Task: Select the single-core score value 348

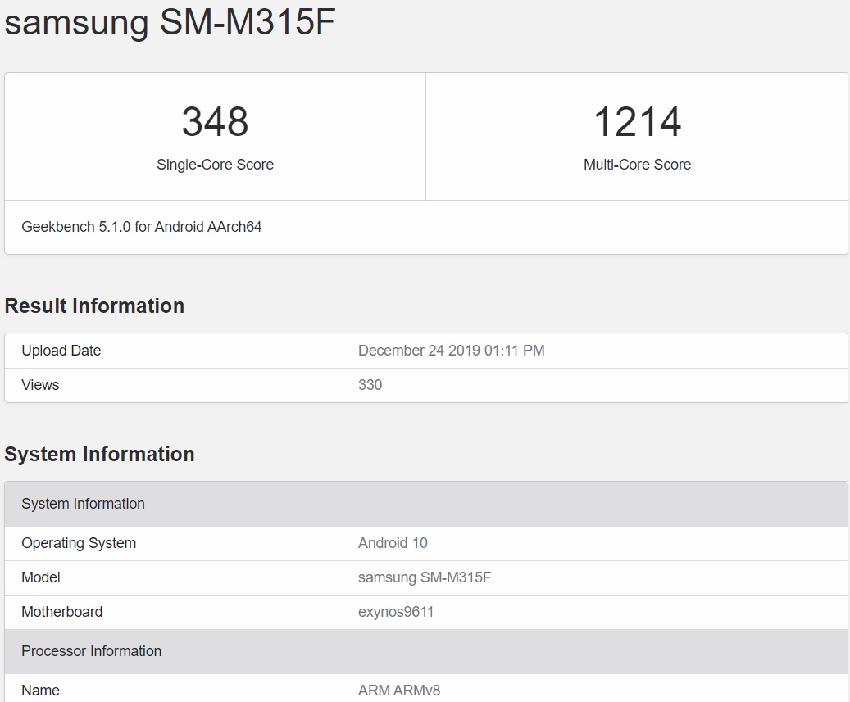Action: 216,121
